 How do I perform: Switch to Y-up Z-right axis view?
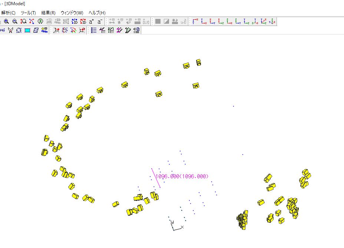[247, 22]
